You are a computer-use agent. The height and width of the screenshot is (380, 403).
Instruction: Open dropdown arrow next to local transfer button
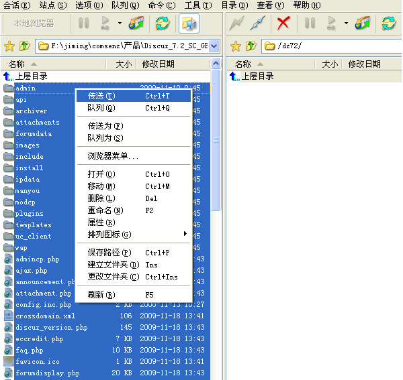click(120, 23)
